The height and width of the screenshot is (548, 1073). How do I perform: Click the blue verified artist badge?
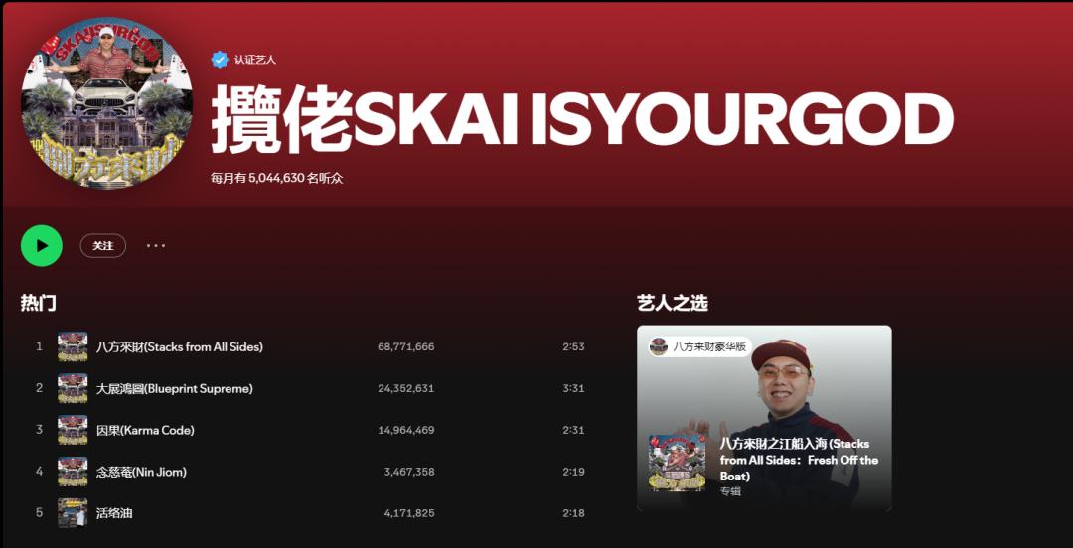coord(219,60)
